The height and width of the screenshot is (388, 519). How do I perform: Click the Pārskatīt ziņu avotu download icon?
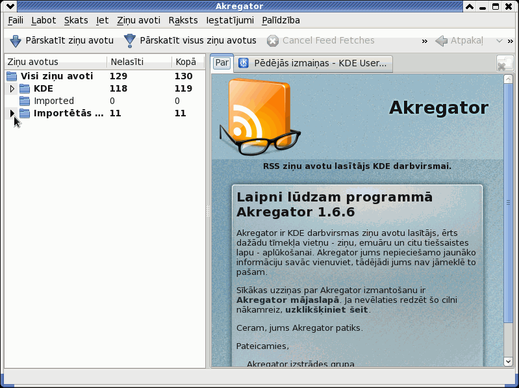(x=15, y=41)
